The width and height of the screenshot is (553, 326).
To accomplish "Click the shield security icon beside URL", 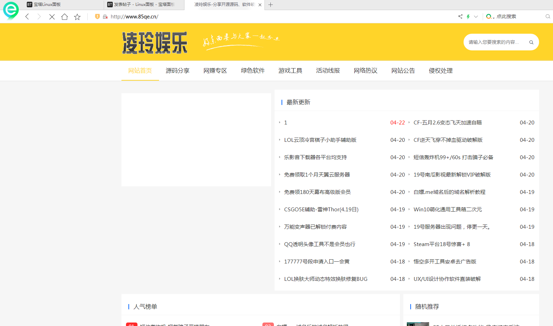I will click(x=97, y=16).
